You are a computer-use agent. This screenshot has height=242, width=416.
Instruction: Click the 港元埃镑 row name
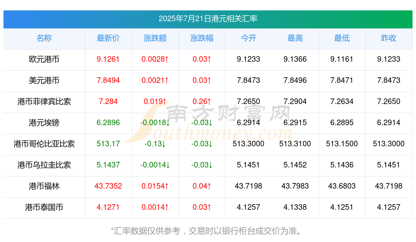[x=44, y=123]
